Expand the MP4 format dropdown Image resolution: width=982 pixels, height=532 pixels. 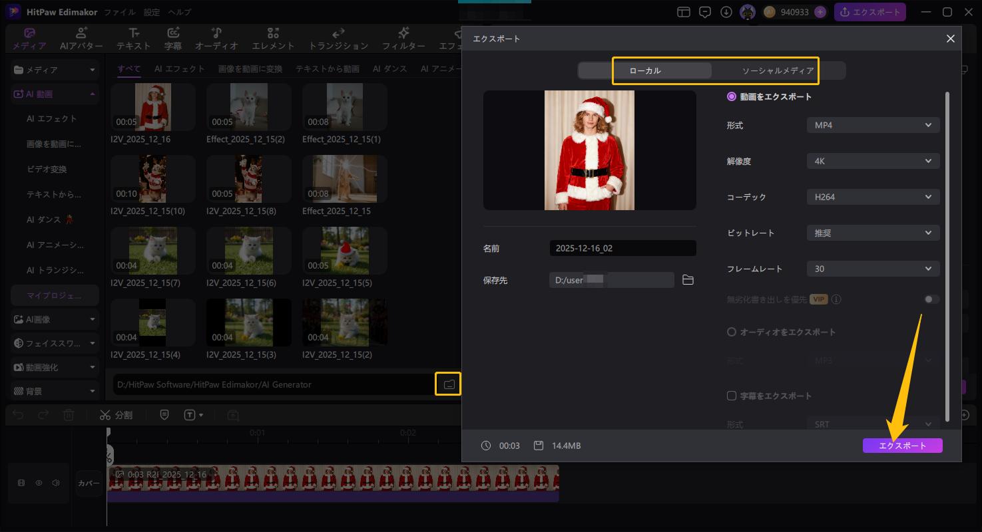(x=873, y=125)
